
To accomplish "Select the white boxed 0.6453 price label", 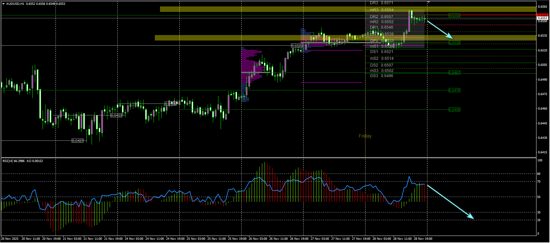I will tap(116, 115).
